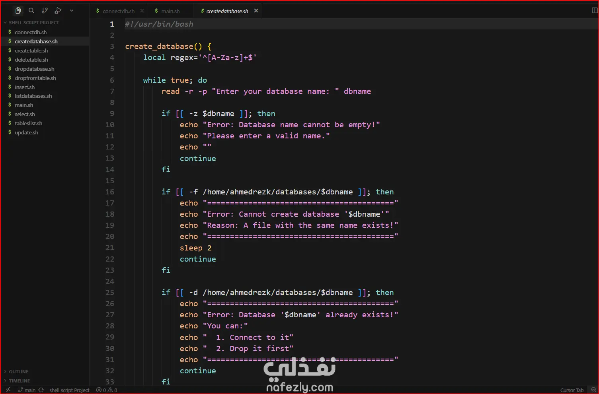599x394 pixels.
Task: Open createtable.sh from the explorer
Action: pyautogui.click(x=31, y=50)
